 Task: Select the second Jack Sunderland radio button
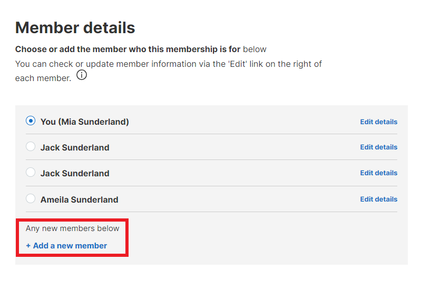coord(31,173)
